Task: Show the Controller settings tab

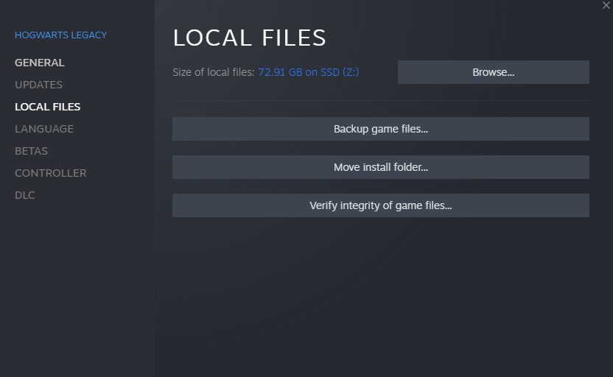Action: click(51, 173)
